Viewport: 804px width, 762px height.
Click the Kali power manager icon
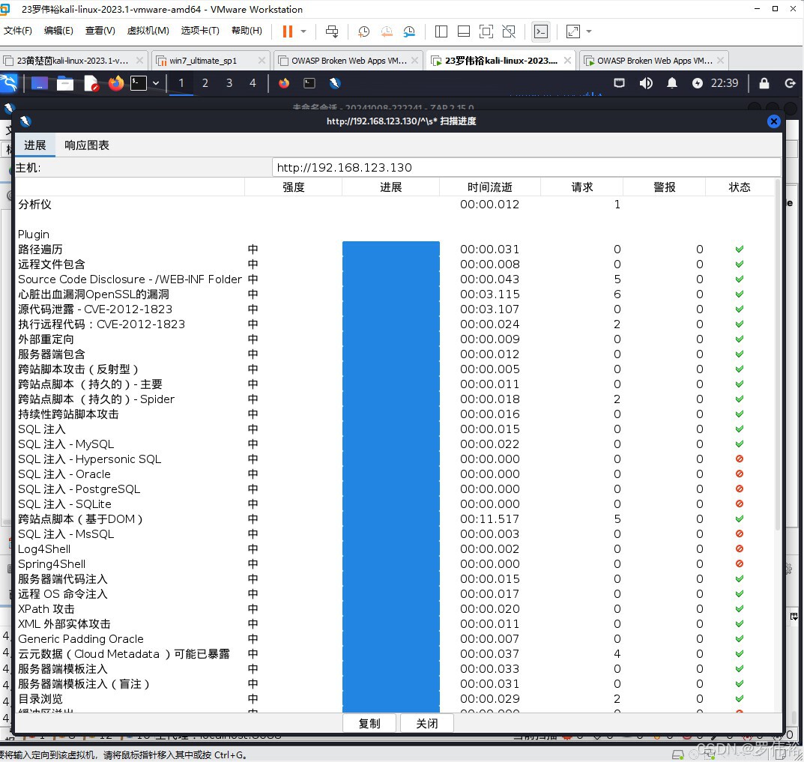[x=698, y=83]
